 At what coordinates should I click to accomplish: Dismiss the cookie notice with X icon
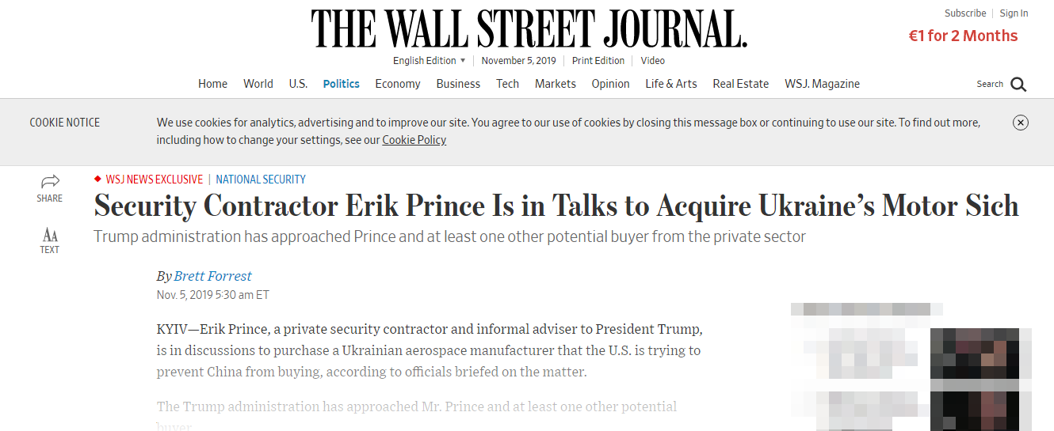point(1021,123)
